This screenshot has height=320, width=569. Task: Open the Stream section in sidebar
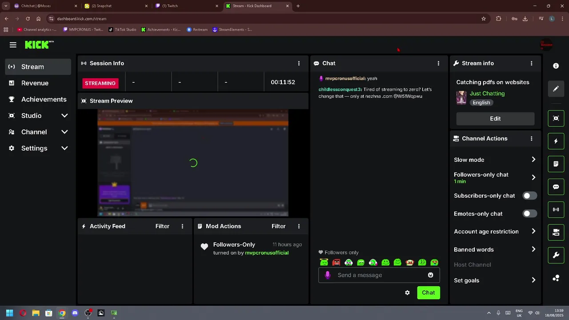[x=38, y=67]
